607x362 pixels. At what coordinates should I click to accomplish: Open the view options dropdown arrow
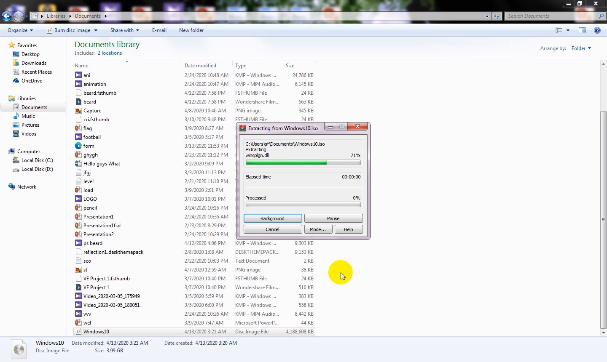coord(568,30)
